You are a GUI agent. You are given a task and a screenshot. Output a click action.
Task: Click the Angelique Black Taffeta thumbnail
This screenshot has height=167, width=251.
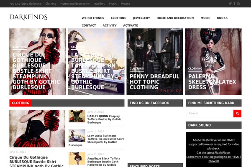[77, 158]
